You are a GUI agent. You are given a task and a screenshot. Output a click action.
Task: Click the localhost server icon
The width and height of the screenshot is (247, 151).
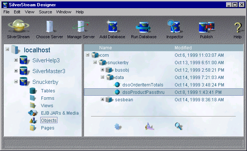click(x=16, y=50)
